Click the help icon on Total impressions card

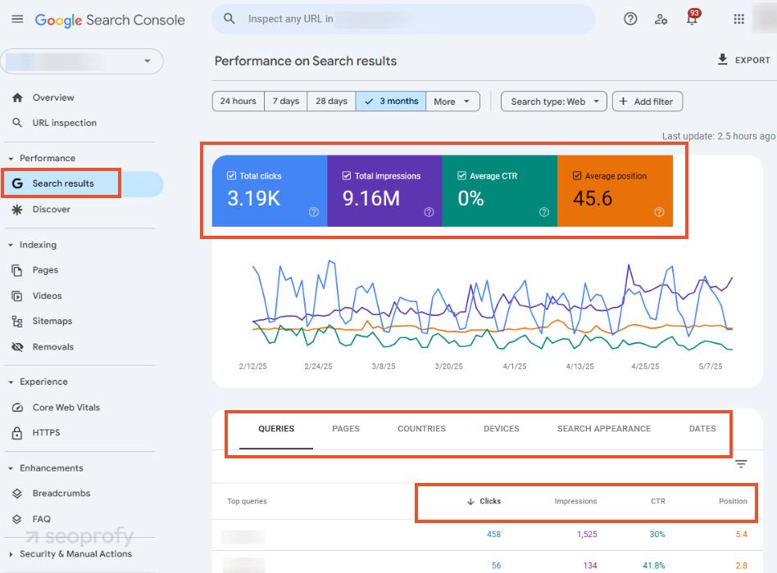pyautogui.click(x=429, y=212)
